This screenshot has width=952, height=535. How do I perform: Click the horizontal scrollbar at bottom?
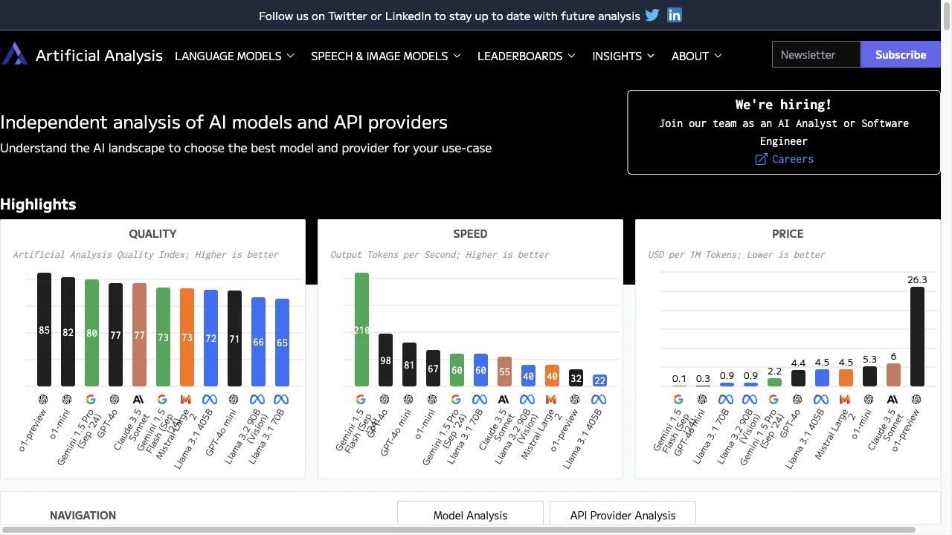coord(457,530)
